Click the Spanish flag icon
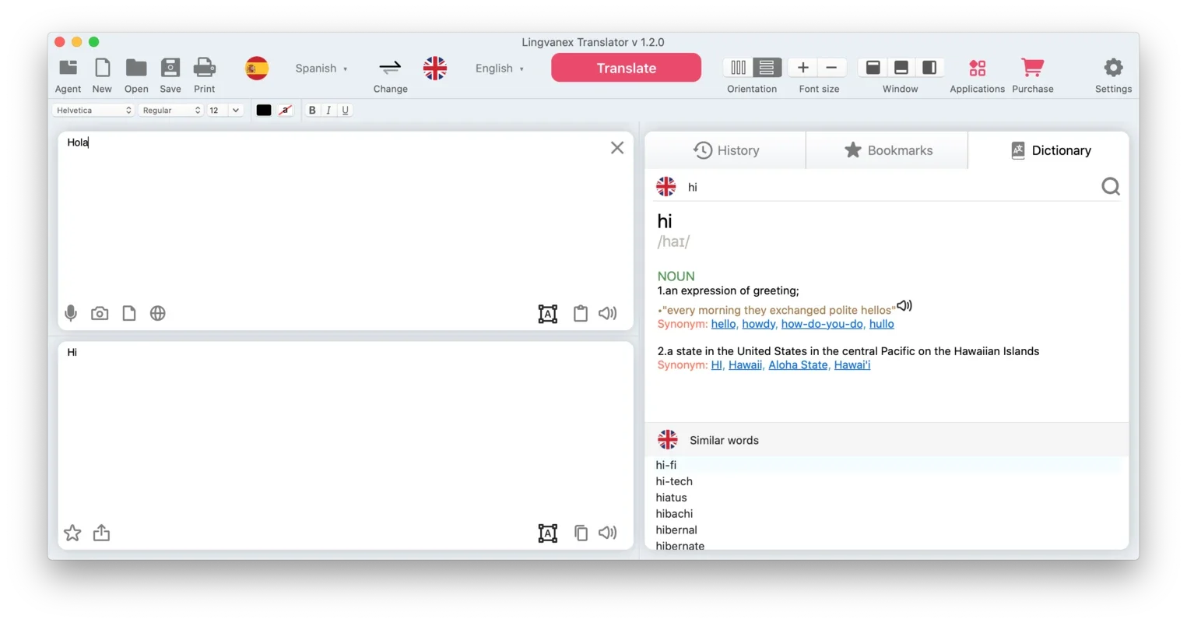This screenshot has width=1187, height=623. click(257, 69)
